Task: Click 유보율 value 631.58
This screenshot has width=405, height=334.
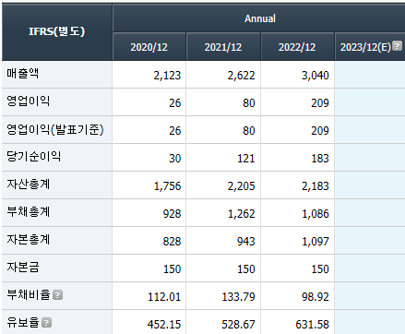Action: 313,325
